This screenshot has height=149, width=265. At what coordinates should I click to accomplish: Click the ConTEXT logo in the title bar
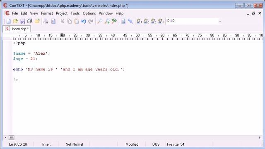click(x=5, y=5)
